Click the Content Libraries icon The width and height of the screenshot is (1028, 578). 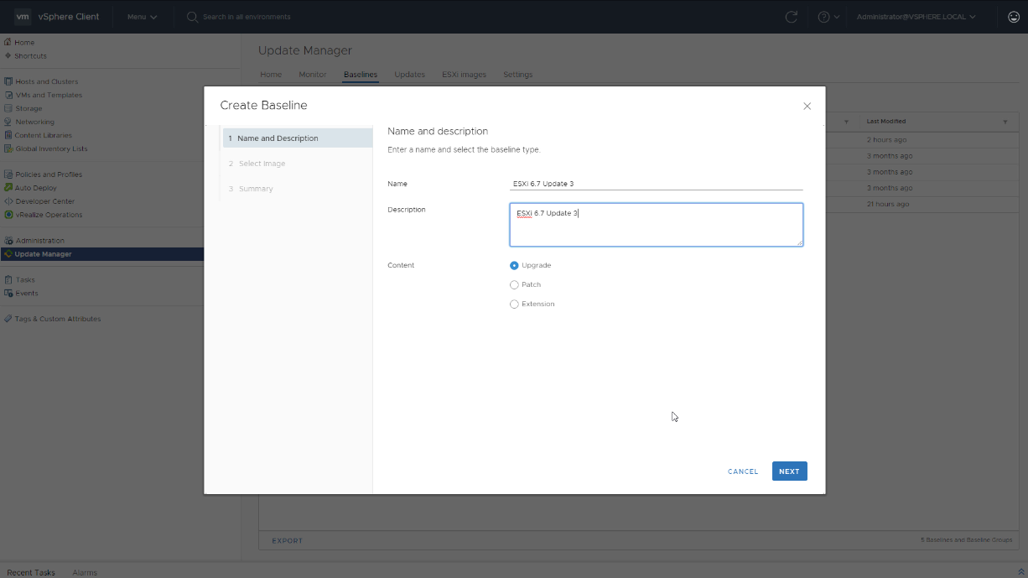pos(8,135)
